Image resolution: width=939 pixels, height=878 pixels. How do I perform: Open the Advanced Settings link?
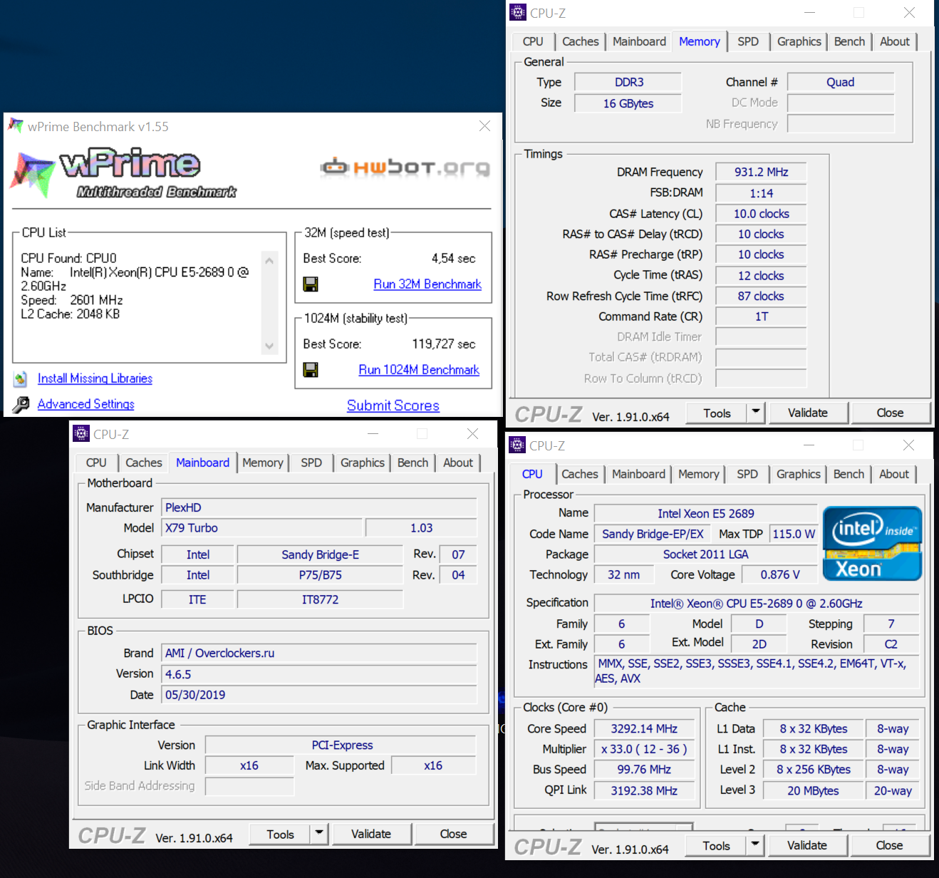click(x=85, y=404)
